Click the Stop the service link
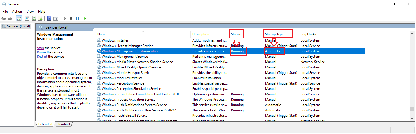Screen dimensions: 416x134 [x=40, y=48]
